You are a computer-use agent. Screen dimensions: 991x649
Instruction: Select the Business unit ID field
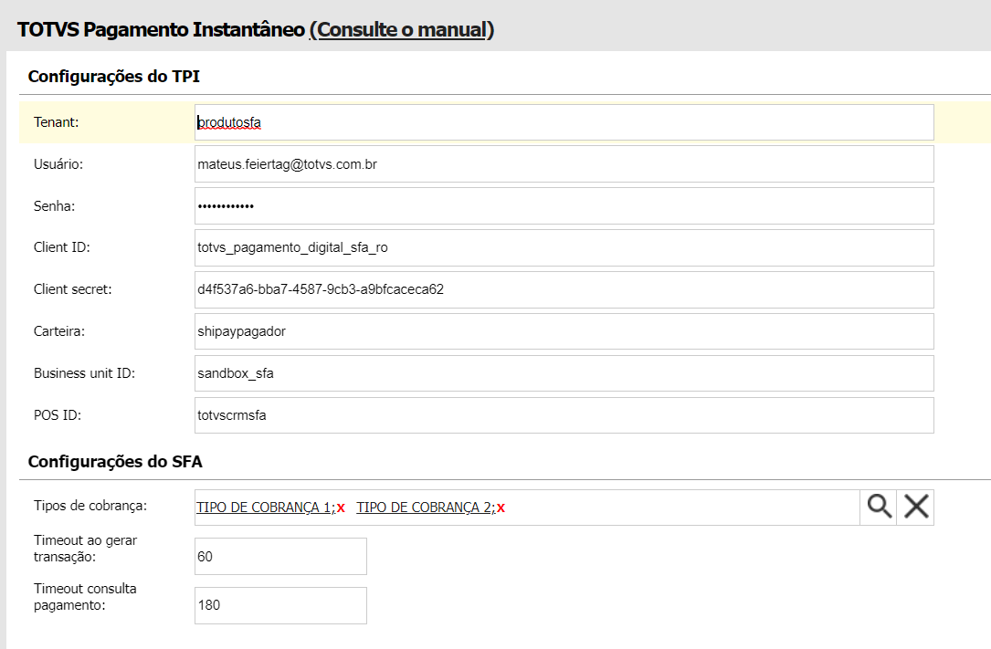pos(564,373)
